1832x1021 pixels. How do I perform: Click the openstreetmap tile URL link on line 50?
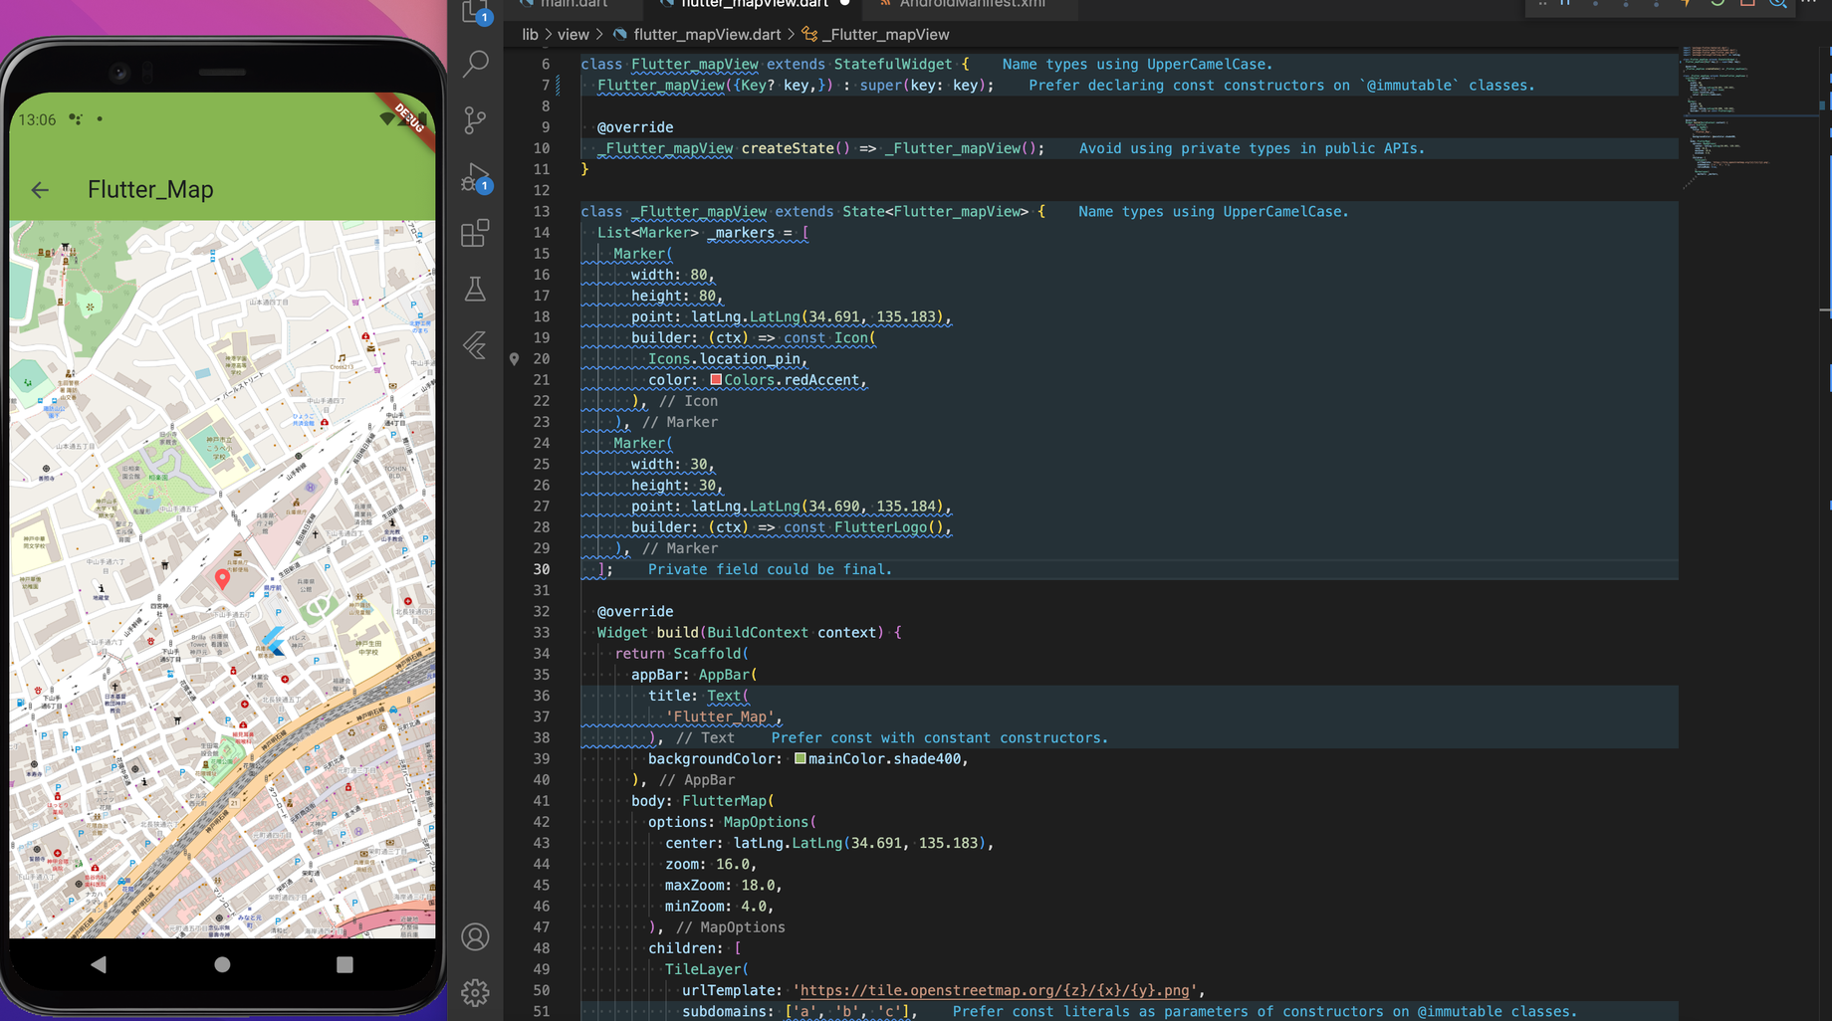point(995,990)
